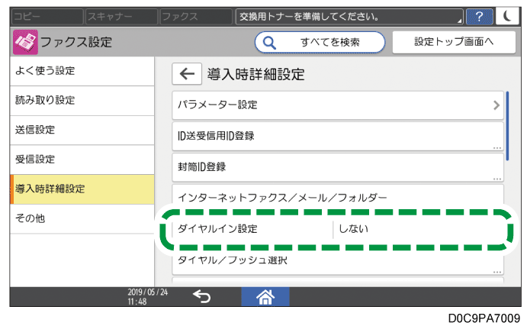Click the blue vertical scrollbar

pyautogui.click(x=509, y=126)
